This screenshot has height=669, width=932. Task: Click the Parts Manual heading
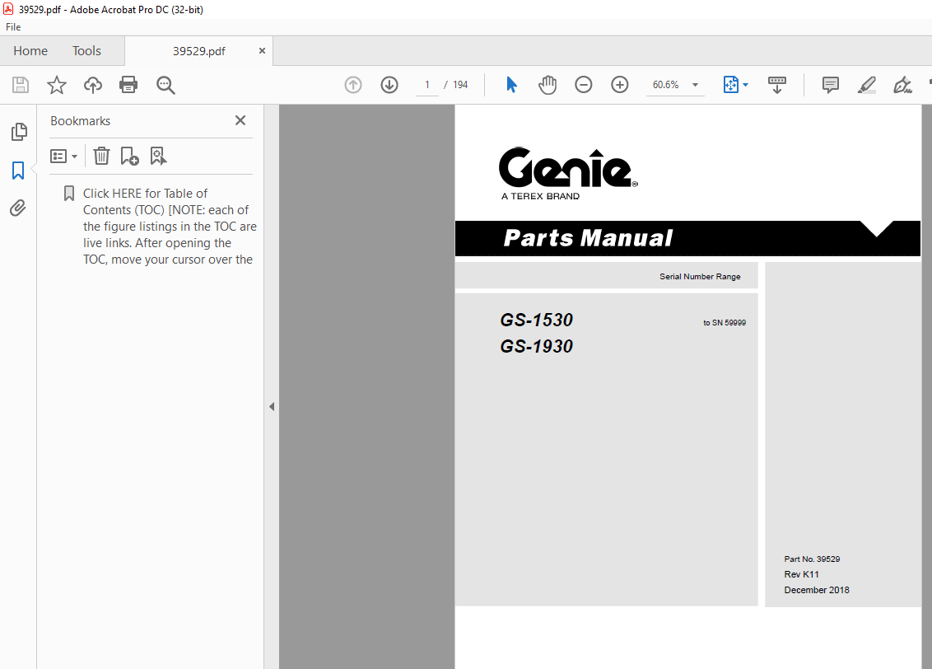tap(588, 238)
